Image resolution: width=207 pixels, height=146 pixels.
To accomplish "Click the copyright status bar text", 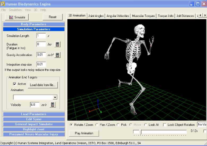I will click(71, 143).
